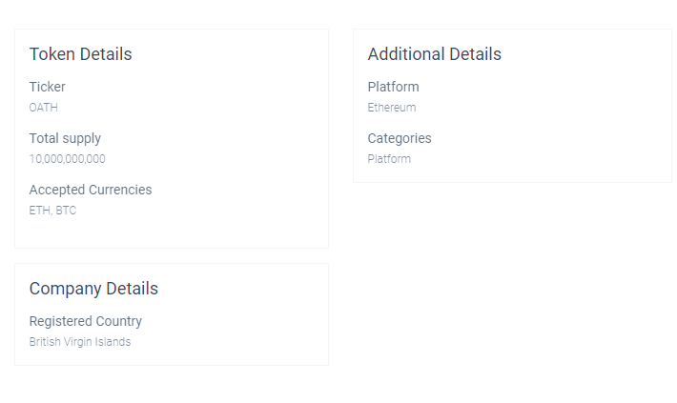Select the 10,000,000,000 supply value

pyautogui.click(x=67, y=159)
